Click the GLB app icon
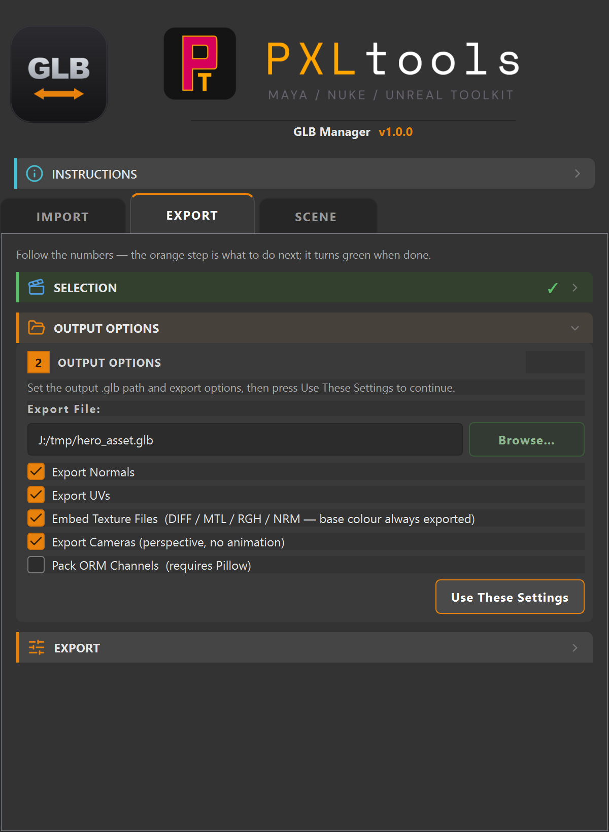This screenshot has width=609, height=832. 59,74
